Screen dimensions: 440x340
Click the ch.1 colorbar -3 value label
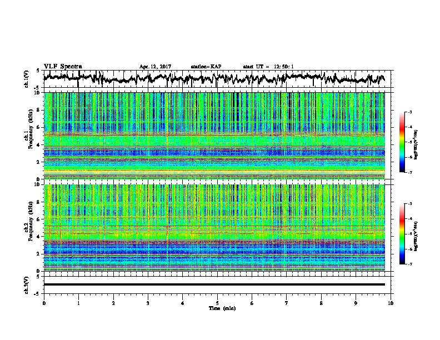coord(409,112)
